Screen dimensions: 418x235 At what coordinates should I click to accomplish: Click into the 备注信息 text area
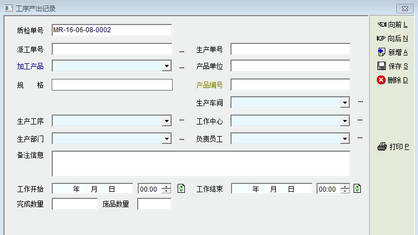(x=201, y=163)
